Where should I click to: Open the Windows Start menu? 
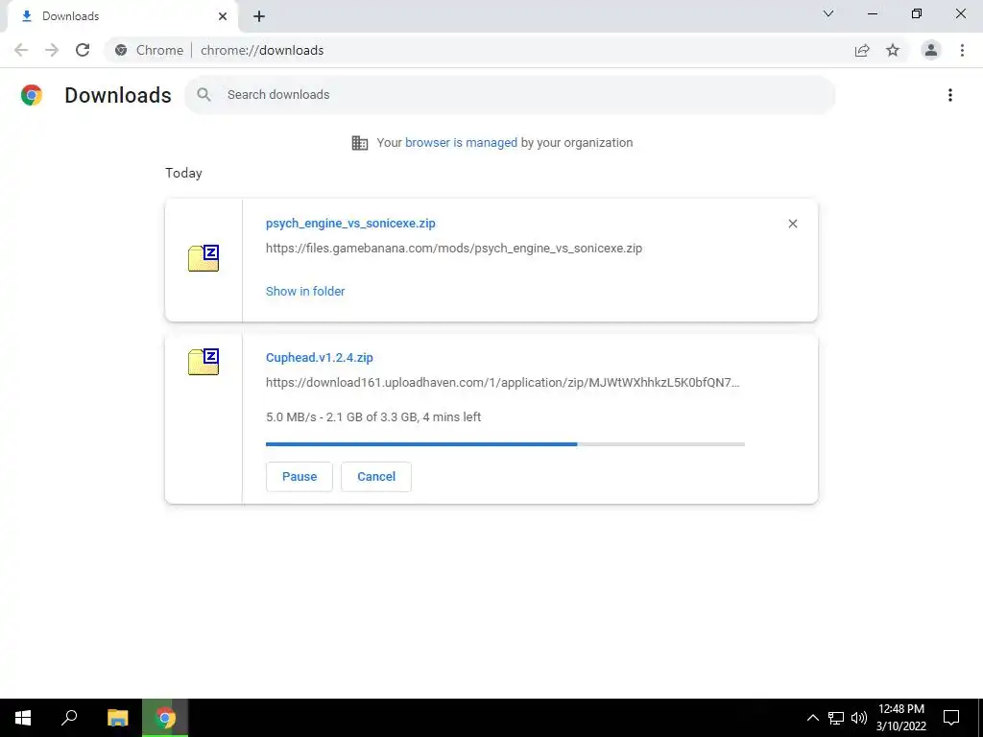(x=23, y=718)
